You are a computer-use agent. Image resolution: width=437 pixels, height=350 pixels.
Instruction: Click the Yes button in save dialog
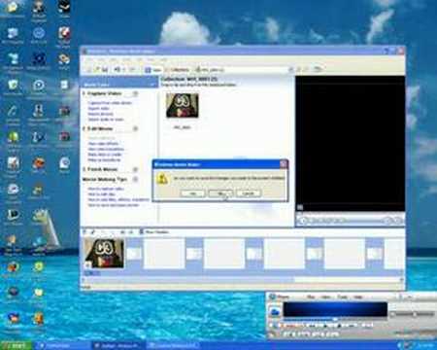[x=193, y=193]
